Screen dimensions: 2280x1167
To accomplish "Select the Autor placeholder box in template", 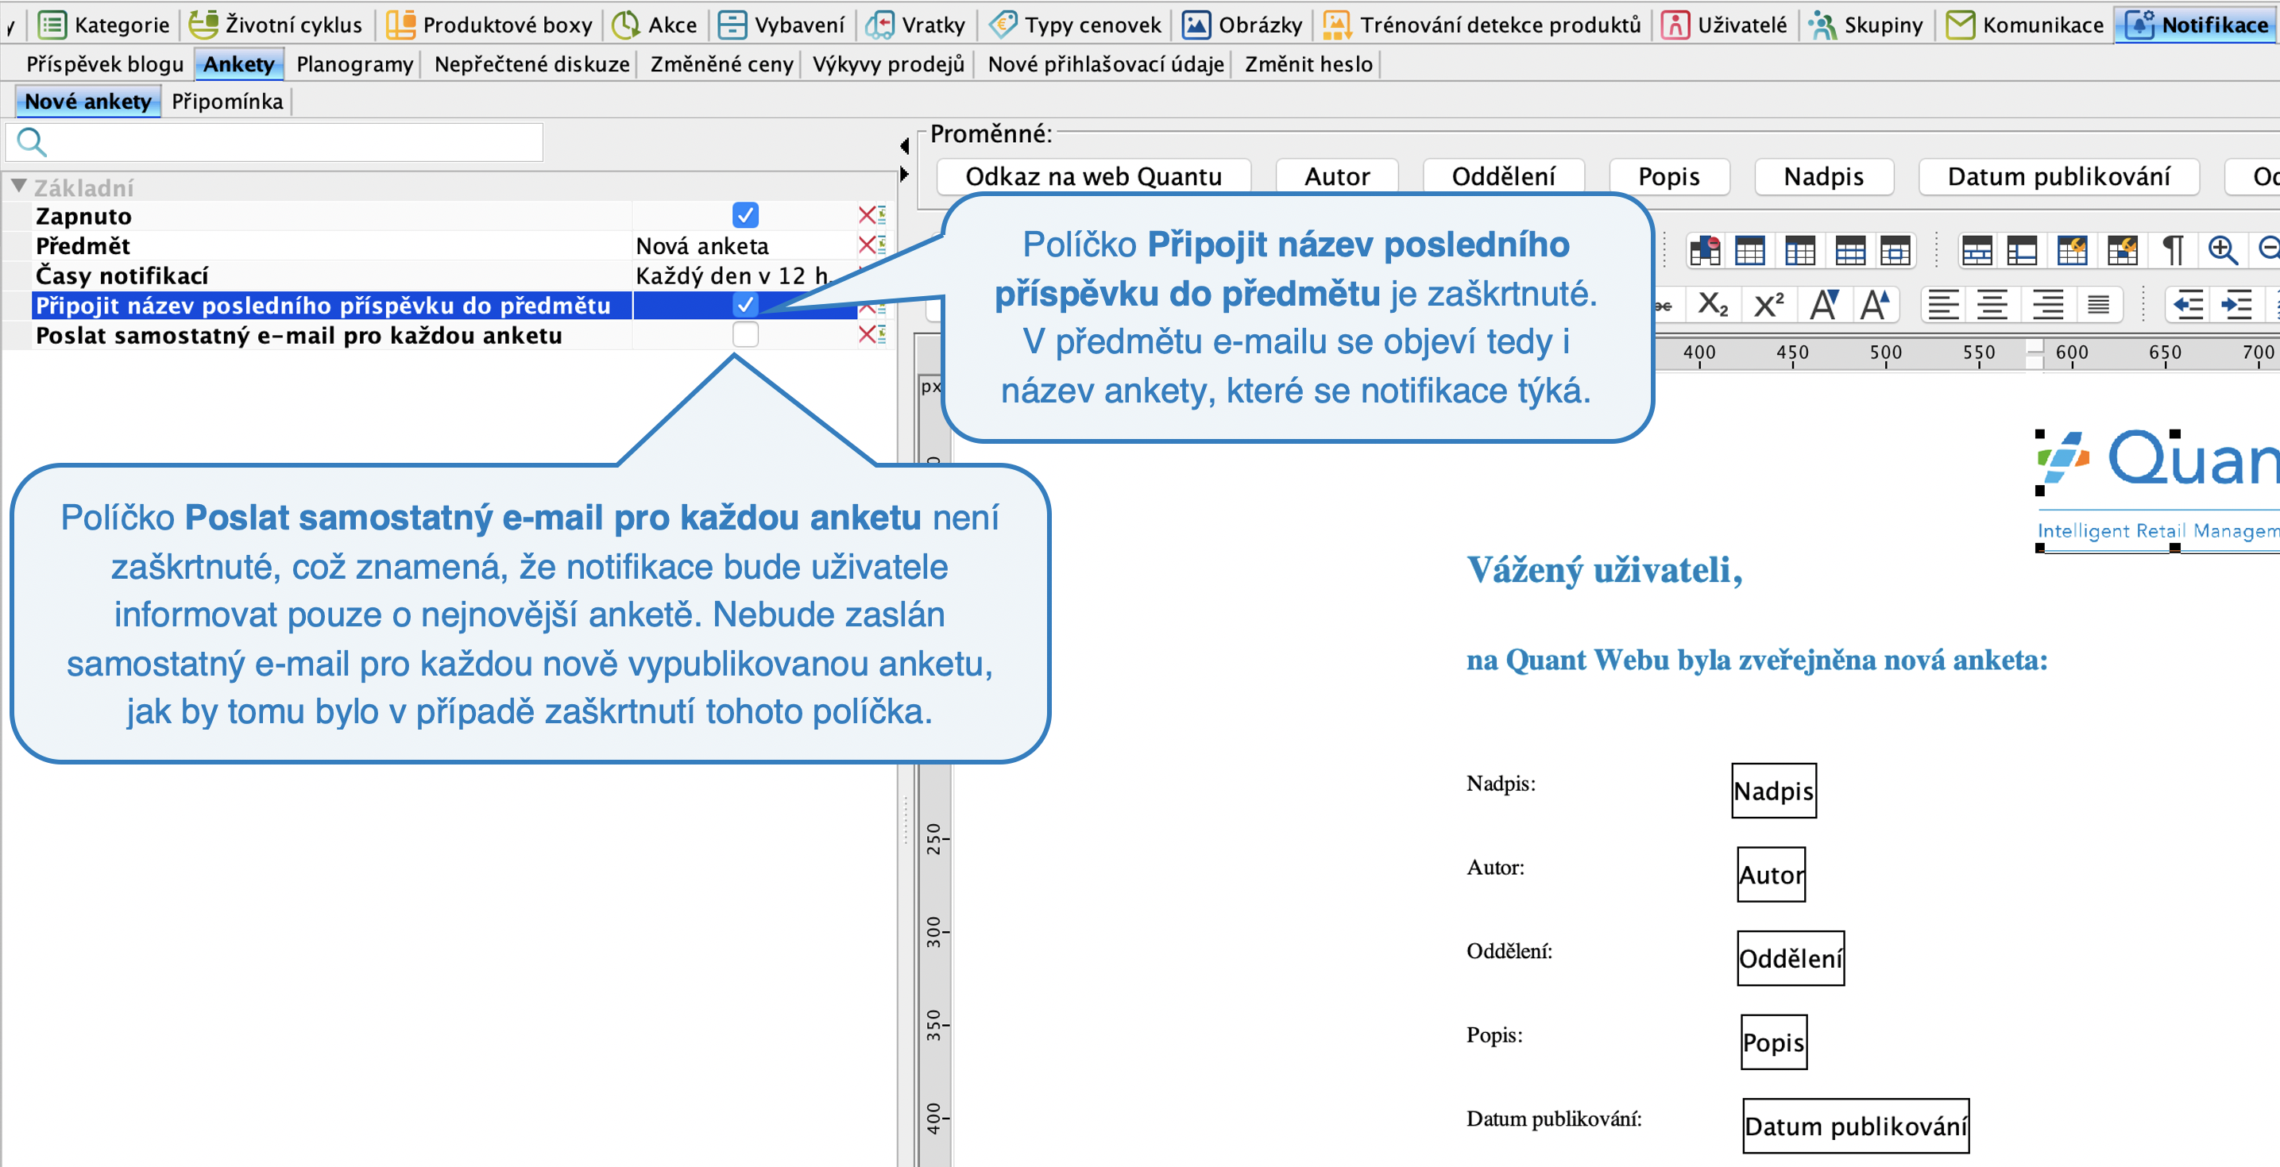I will tap(1771, 874).
